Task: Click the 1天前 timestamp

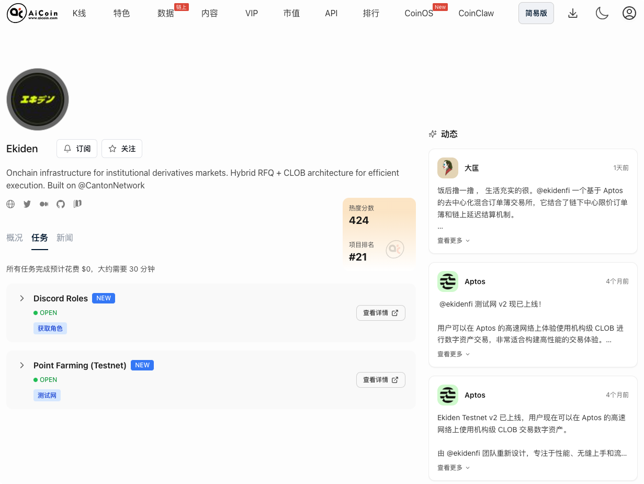Action: click(x=621, y=168)
